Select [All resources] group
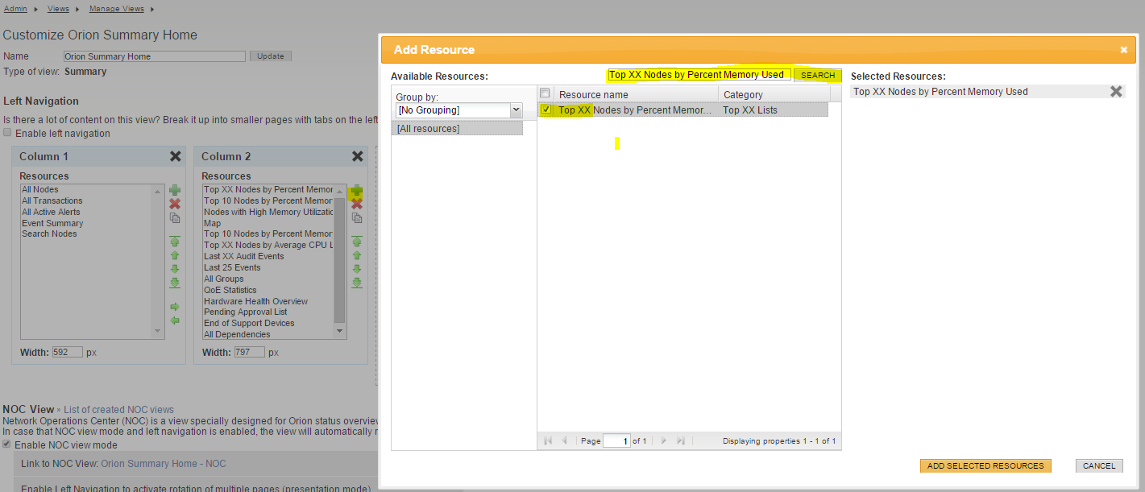This screenshot has width=1145, height=492. tap(457, 129)
